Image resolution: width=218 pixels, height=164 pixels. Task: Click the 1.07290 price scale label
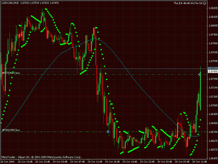coord(213,88)
